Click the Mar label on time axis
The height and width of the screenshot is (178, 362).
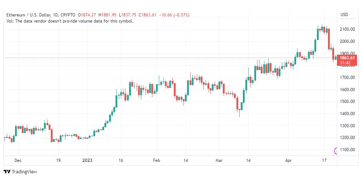[219, 160]
